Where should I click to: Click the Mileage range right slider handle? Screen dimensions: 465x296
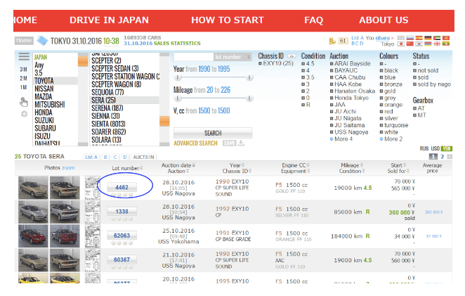point(249,98)
